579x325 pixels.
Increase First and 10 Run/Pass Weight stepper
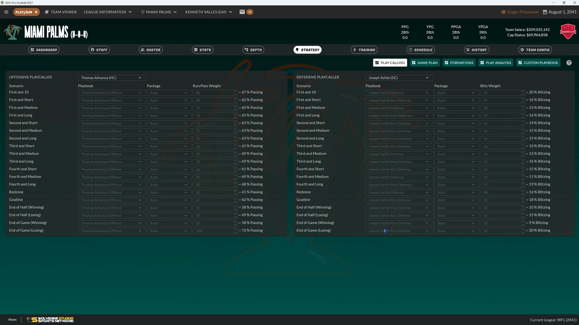(235, 91)
